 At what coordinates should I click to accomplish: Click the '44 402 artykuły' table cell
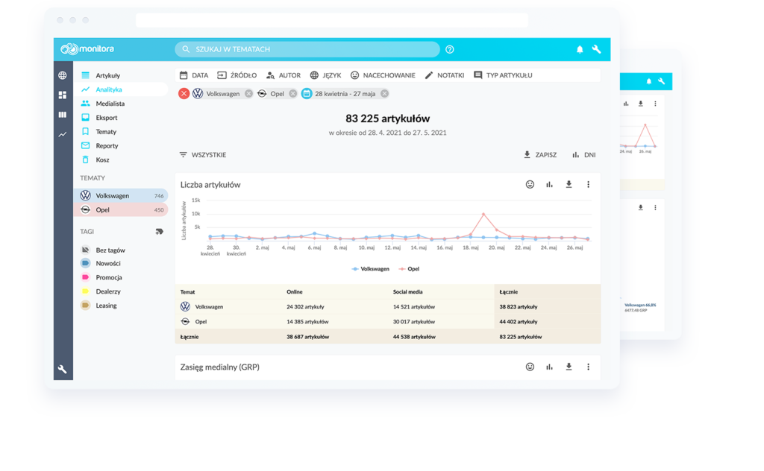519,322
